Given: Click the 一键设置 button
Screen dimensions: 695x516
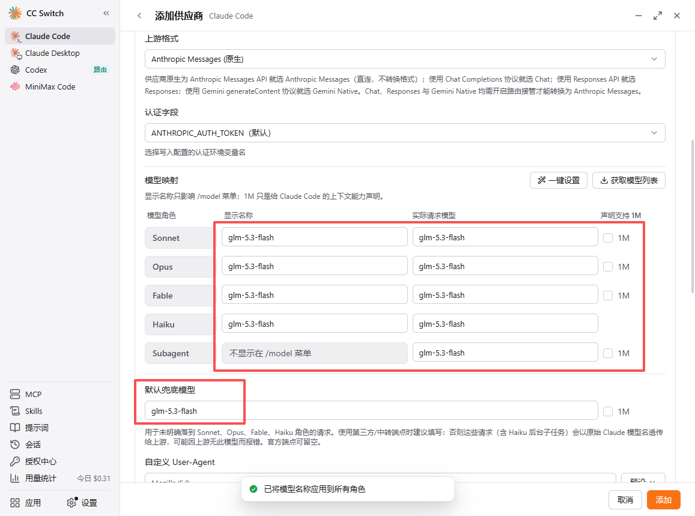Looking at the screenshot, I should (559, 180).
